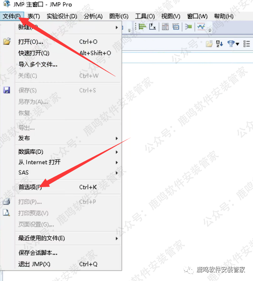Click the blue funnel filter icon
Viewport: 253px width, 281px height.
tap(231, 43)
